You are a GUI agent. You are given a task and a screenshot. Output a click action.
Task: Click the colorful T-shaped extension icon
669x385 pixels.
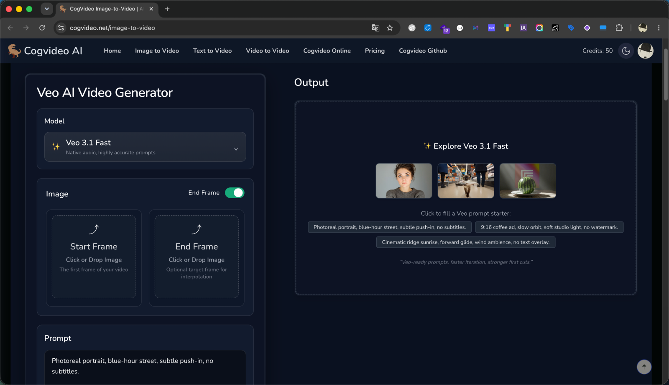pyautogui.click(x=507, y=28)
